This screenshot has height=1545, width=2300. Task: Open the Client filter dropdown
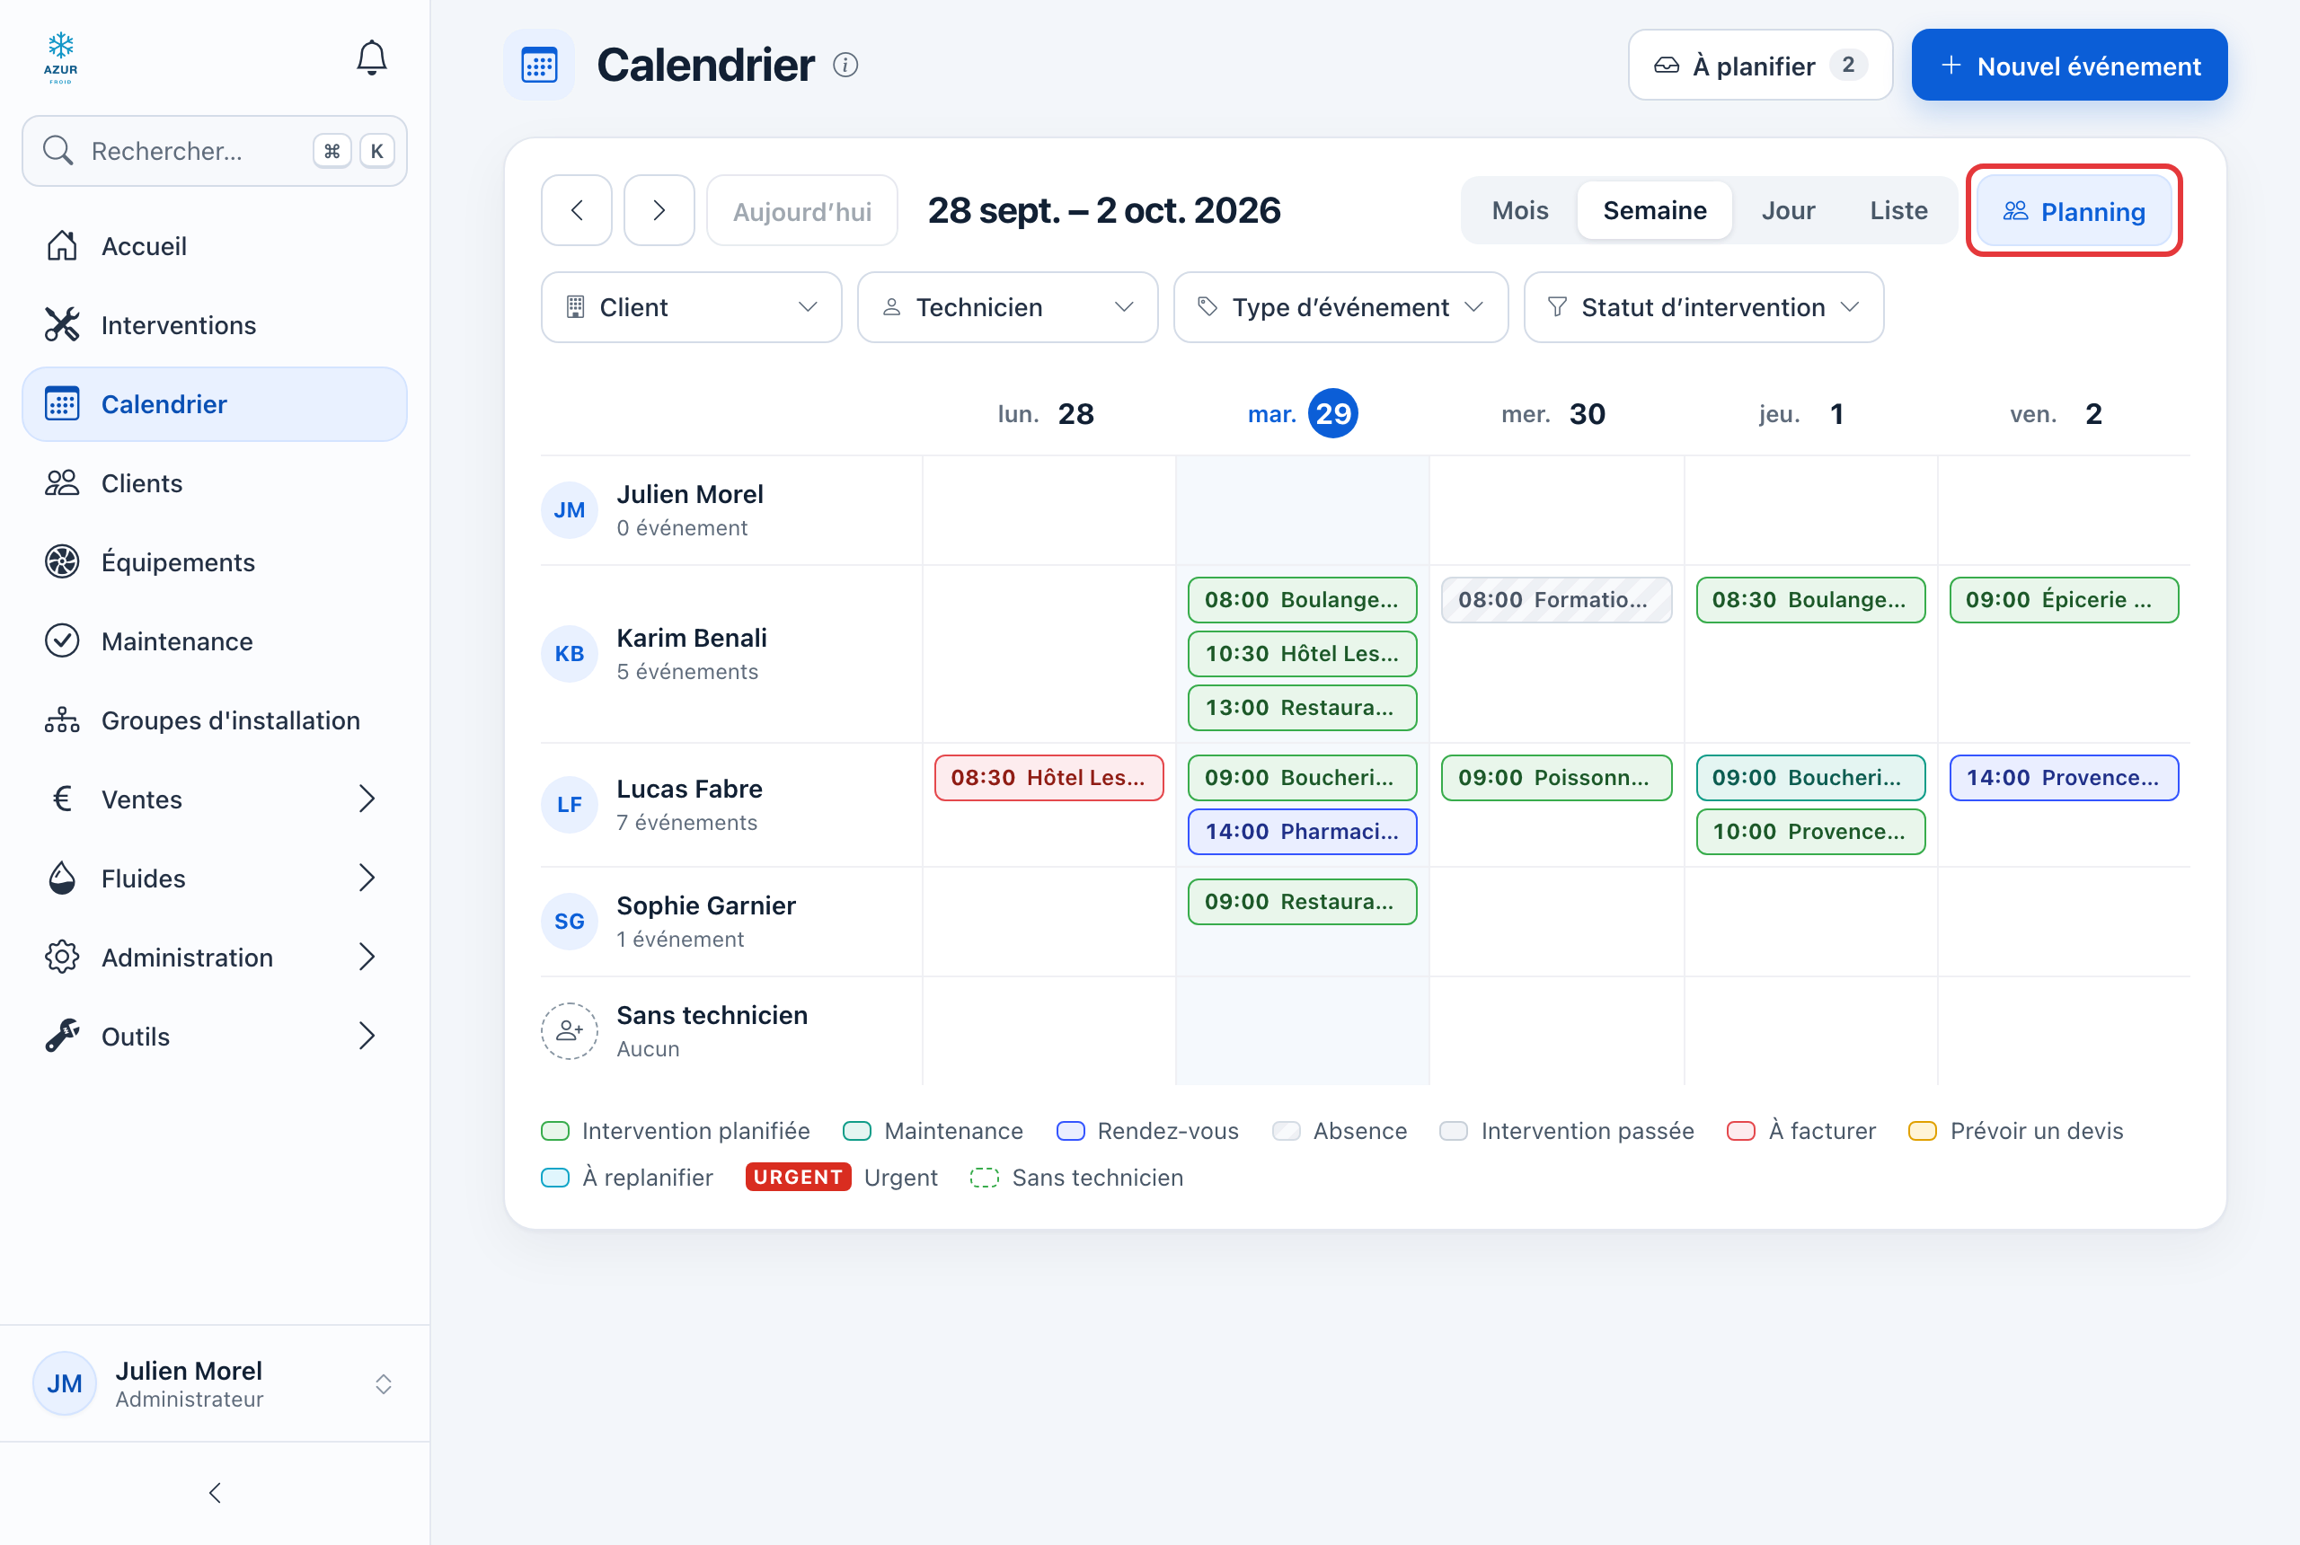point(692,307)
